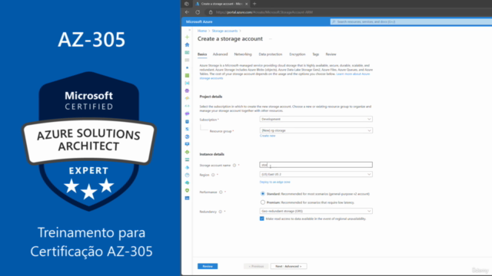Open the green shield security icon
This screenshot has width=492, height=276.
point(188,190)
